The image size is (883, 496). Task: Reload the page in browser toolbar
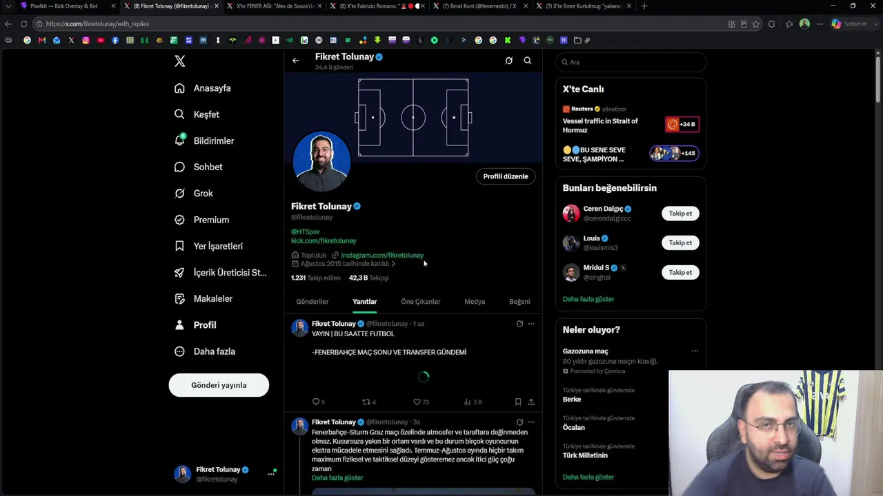[x=23, y=23]
